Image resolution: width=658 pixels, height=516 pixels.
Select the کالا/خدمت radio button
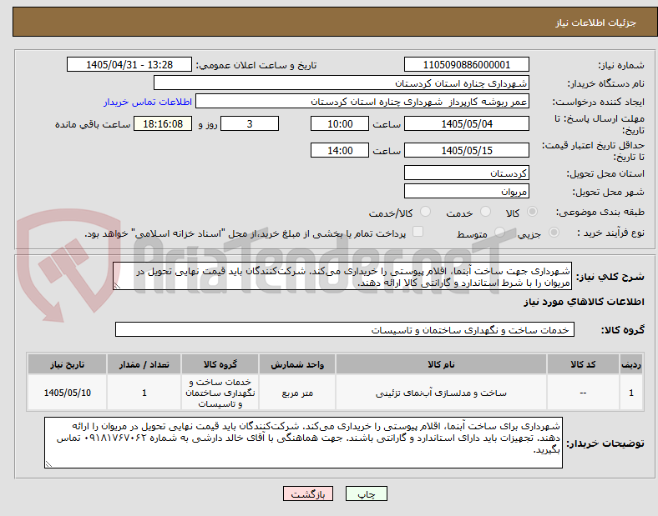coord(426,212)
